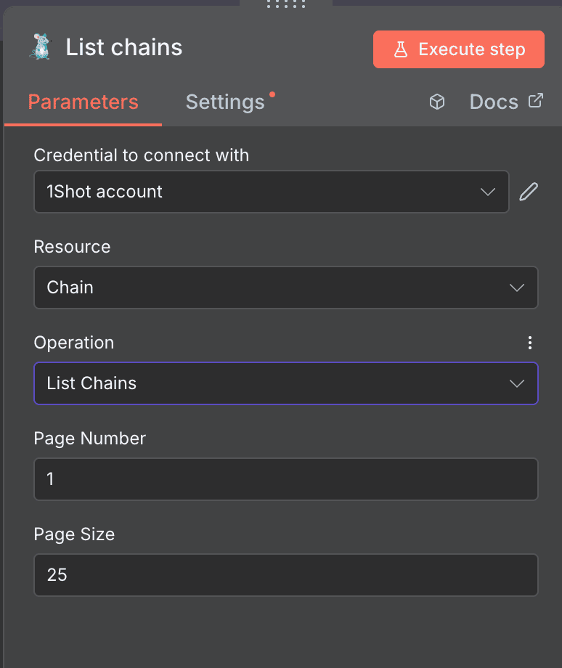Open the Resource dropdown showing Chain
Image resolution: width=562 pixels, height=668 pixels.
click(x=285, y=288)
